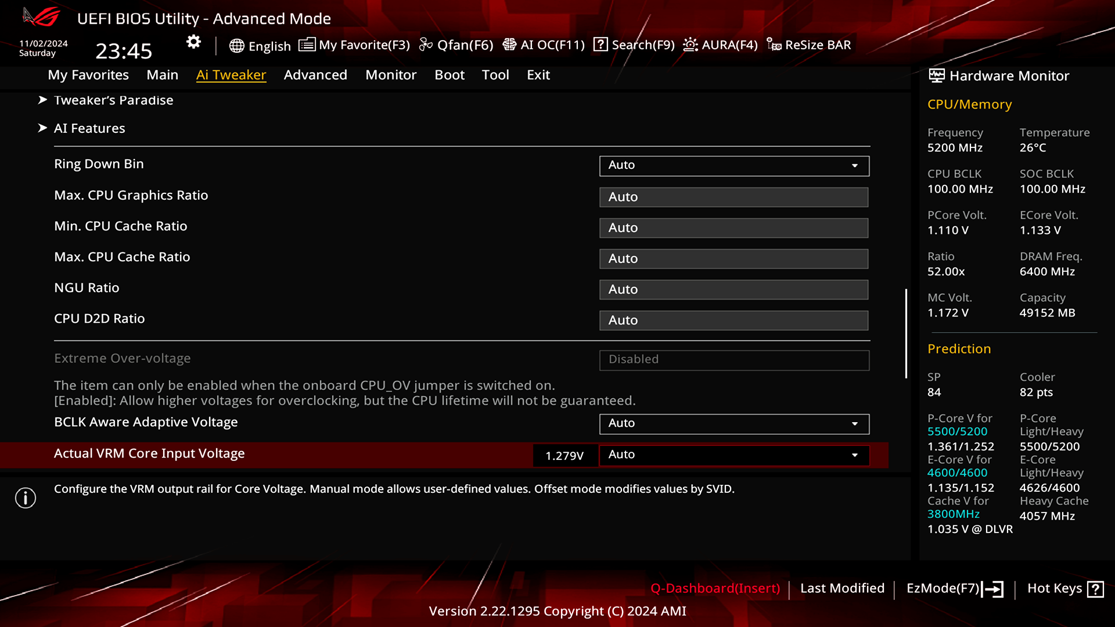Image resolution: width=1115 pixels, height=627 pixels.
Task: Open My Favorite list icon
Action: pyautogui.click(x=307, y=45)
